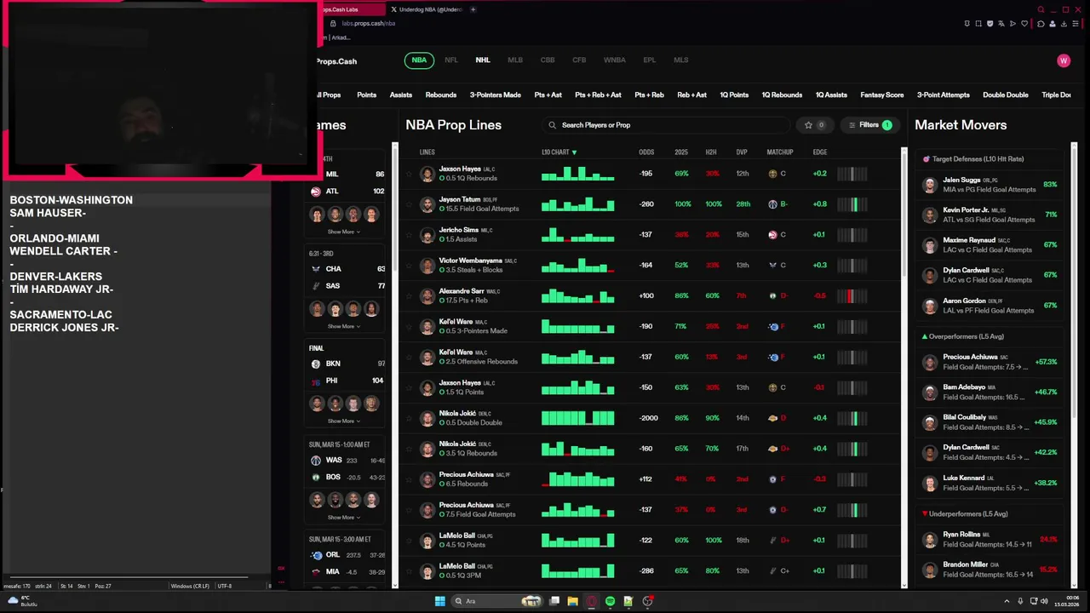Select the Pts + Reb + Ast category
Viewport: 1090px width, 613px height.
coord(598,95)
